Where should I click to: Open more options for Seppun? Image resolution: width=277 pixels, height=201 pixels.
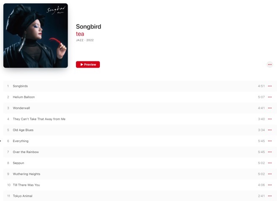click(269, 163)
